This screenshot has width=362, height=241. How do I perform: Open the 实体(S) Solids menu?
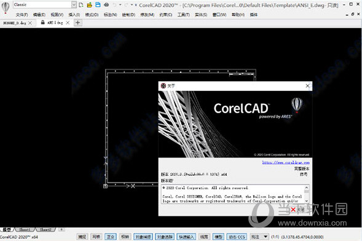pyautogui.click(x=201, y=15)
